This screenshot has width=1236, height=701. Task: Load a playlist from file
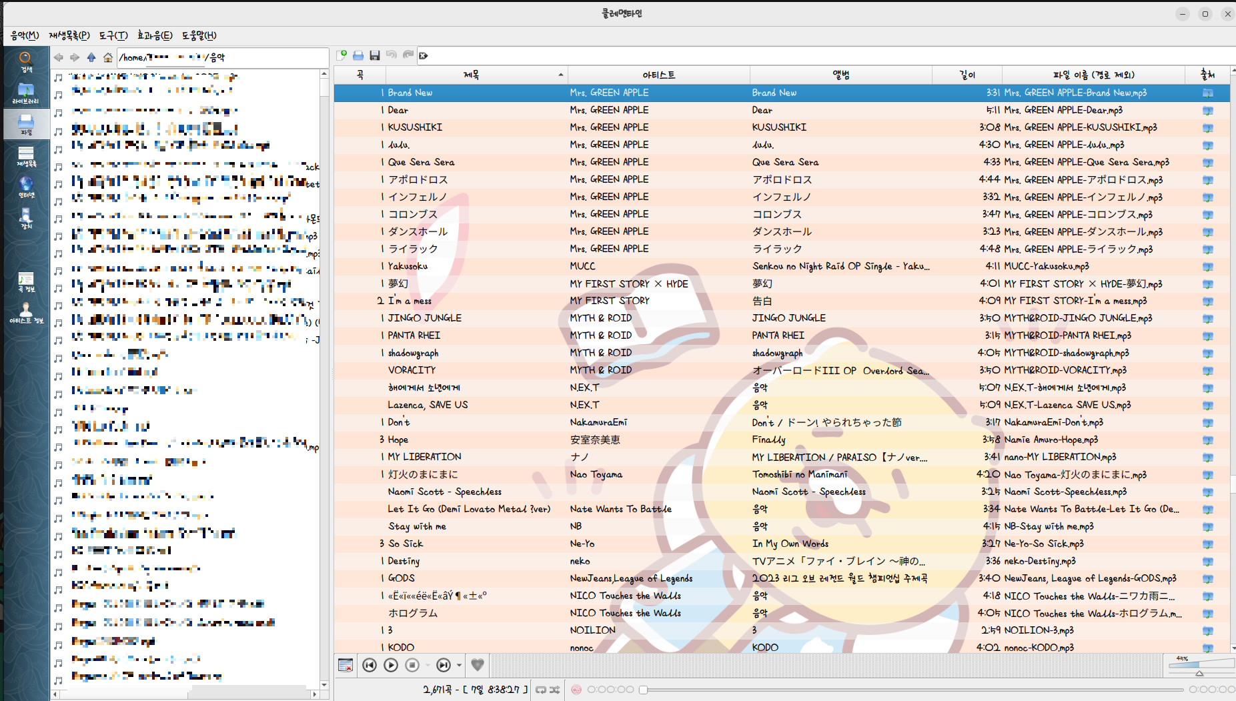tap(358, 55)
